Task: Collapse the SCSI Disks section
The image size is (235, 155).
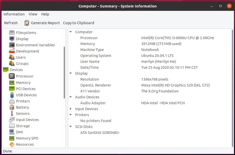Action: [x=70, y=126]
